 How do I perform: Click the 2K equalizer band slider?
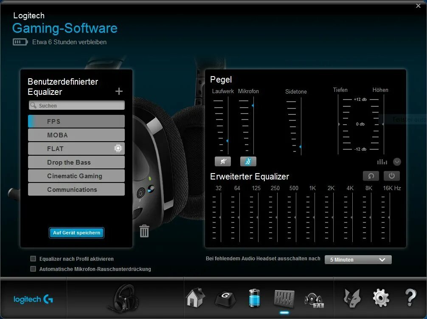pyautogui.click(x=333, y=217)
